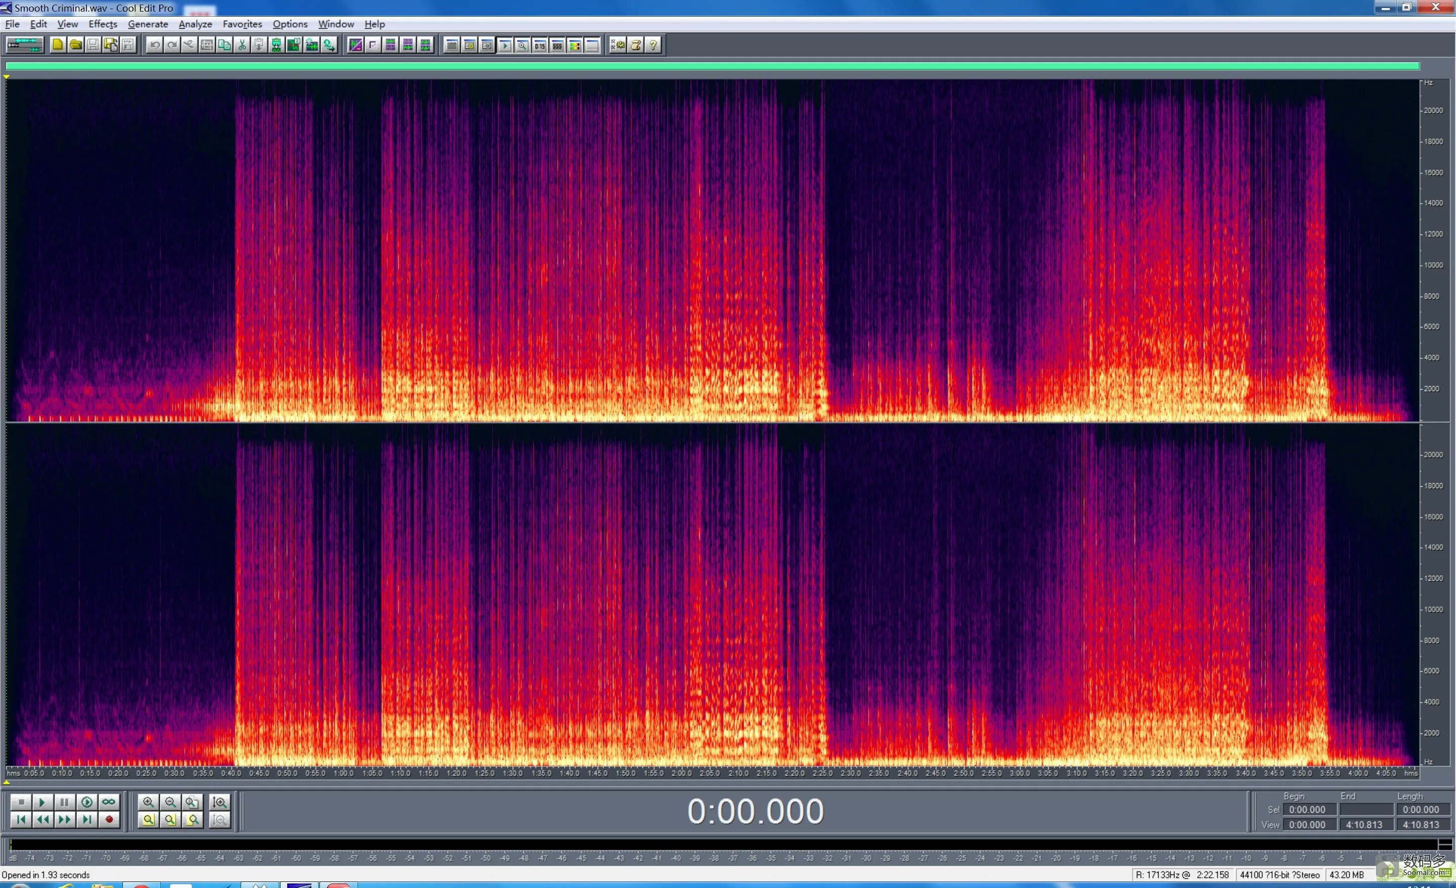Click the Convert Sample Type icon

coord(329,45)
